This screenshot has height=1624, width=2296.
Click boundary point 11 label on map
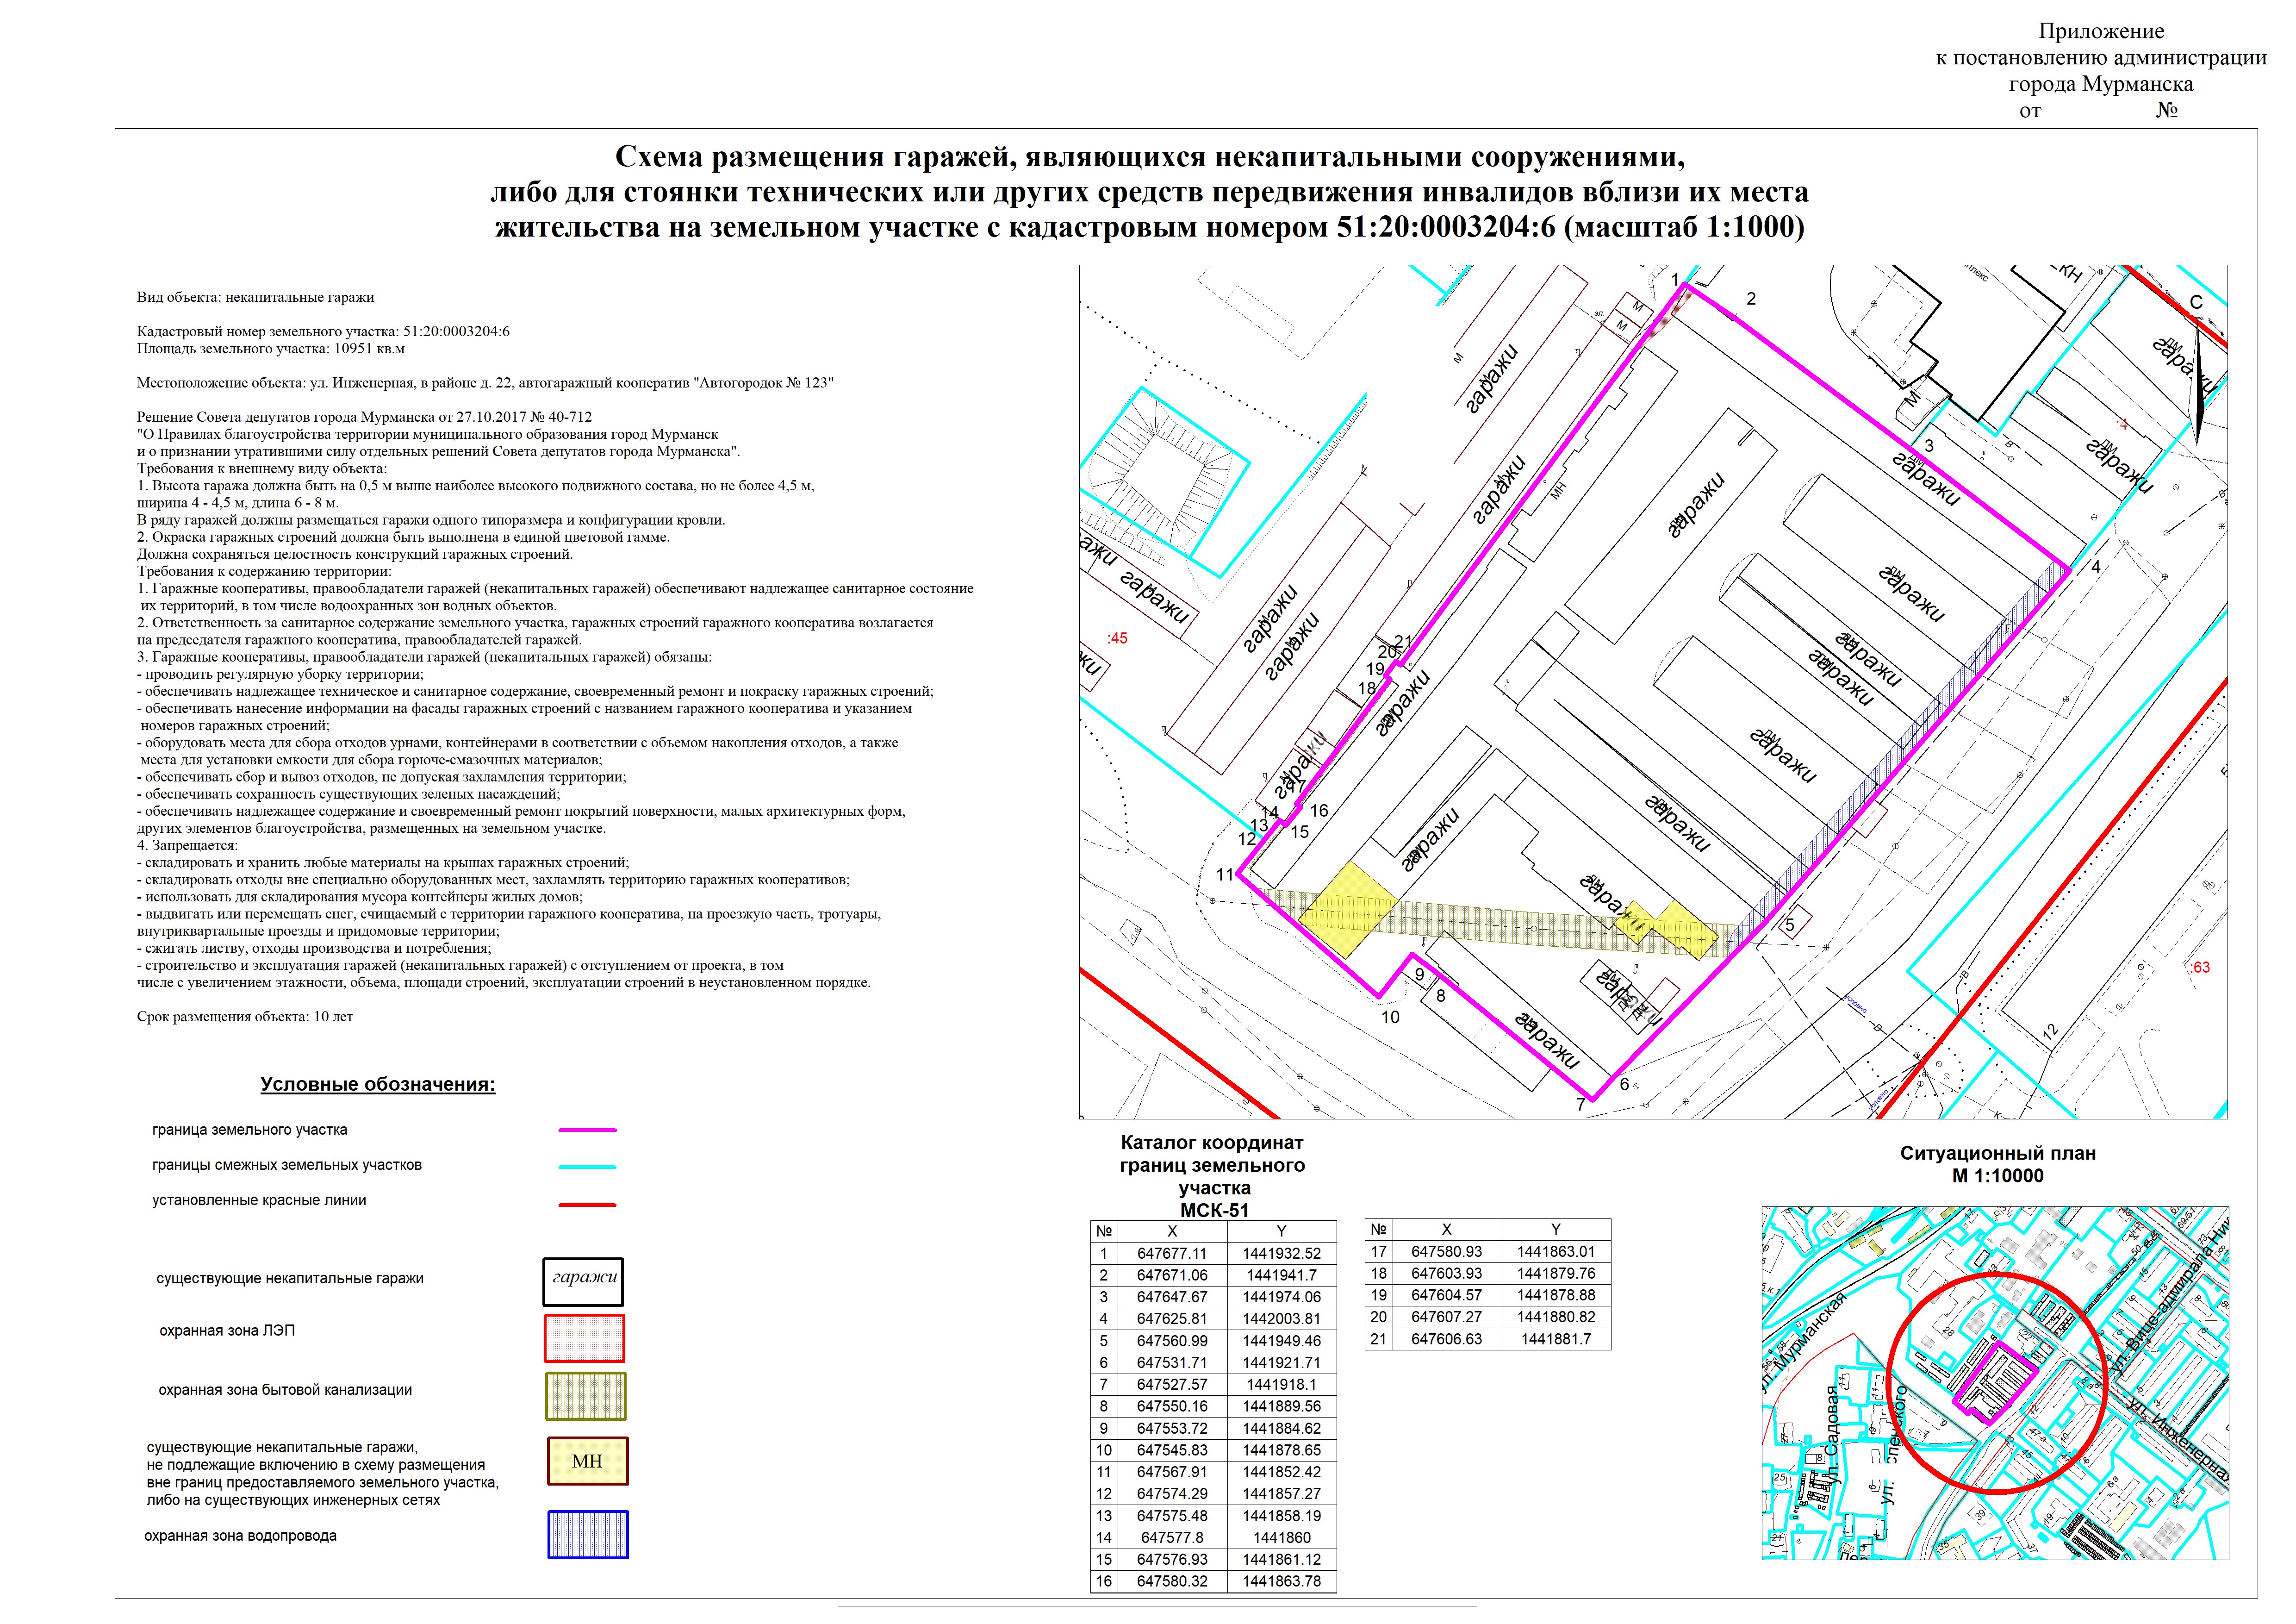click(x=1225, y=875)
